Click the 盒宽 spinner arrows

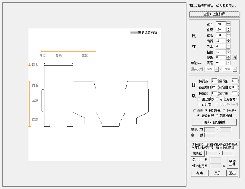pyautogui.click(x=228, y=29)
